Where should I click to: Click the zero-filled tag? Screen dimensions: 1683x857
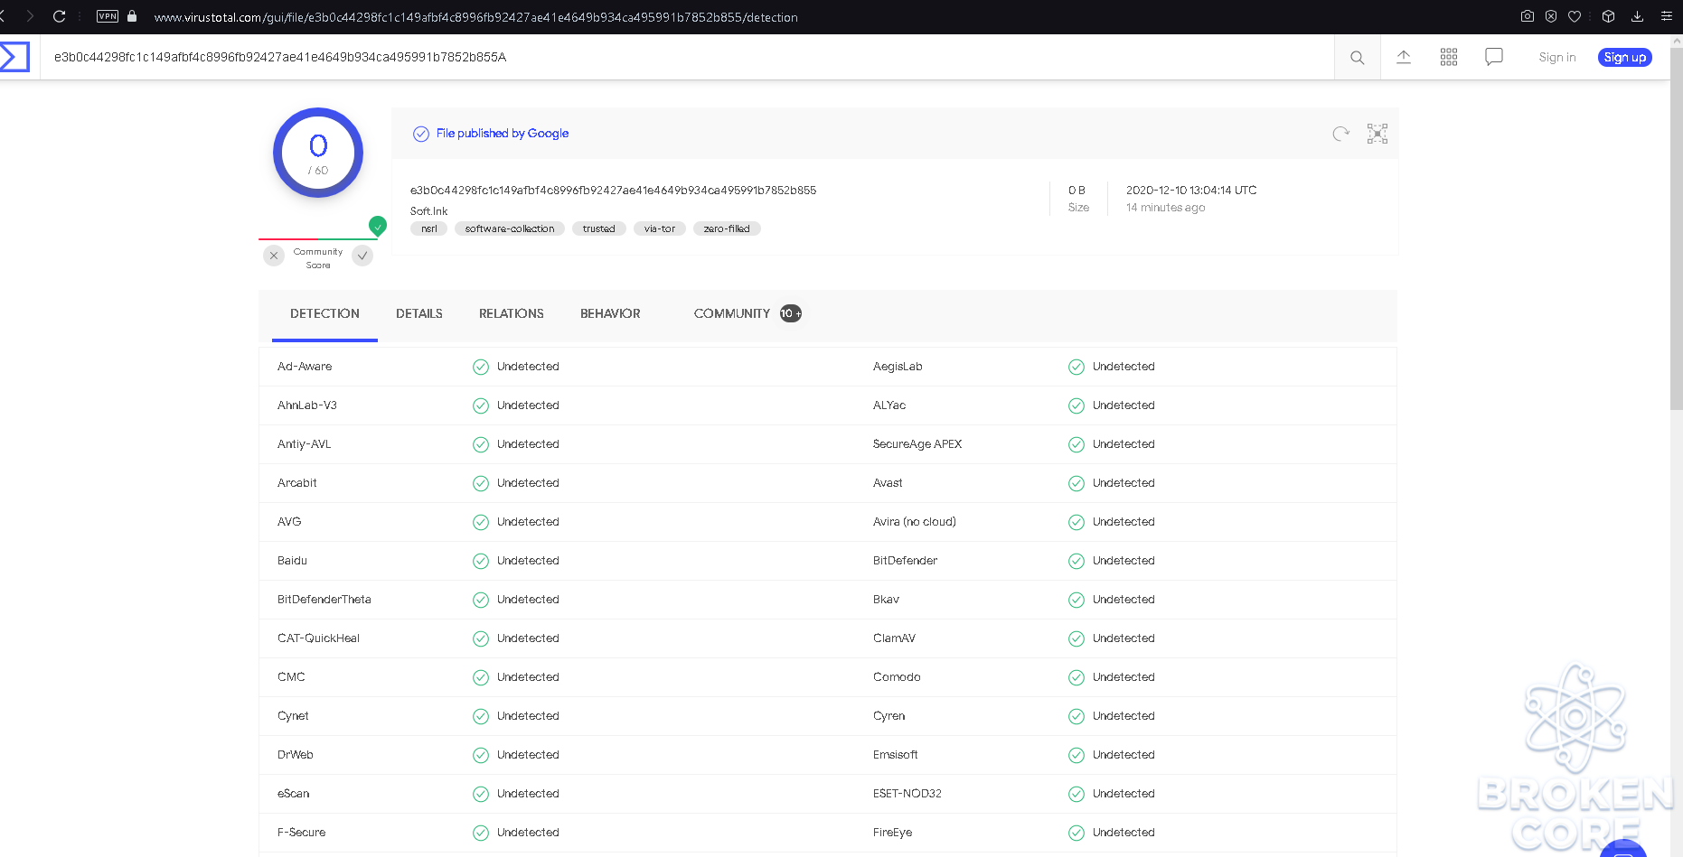coord(727,228)
